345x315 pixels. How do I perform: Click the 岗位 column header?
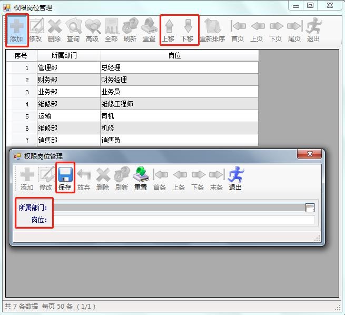tap(179, 55)
